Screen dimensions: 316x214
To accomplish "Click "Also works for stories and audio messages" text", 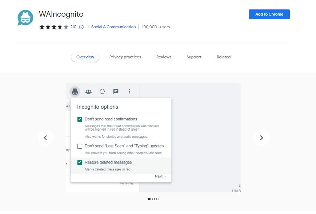I will (116, 137).
